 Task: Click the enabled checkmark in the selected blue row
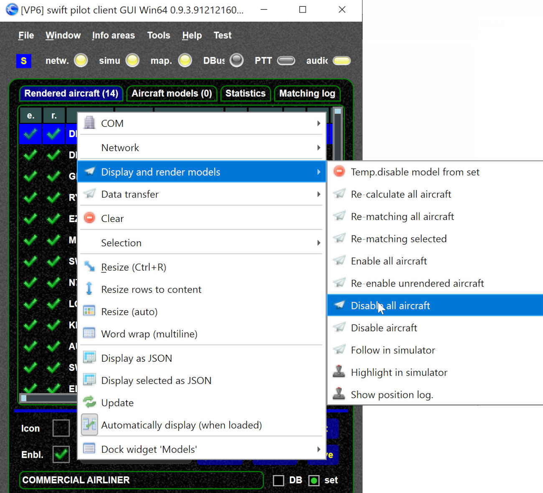[x=30, y=134]
